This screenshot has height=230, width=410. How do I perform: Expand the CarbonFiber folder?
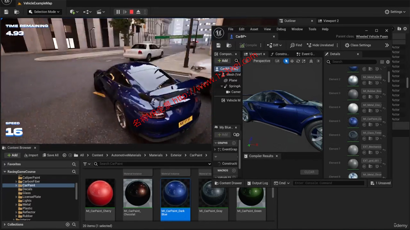pos(16,182)
